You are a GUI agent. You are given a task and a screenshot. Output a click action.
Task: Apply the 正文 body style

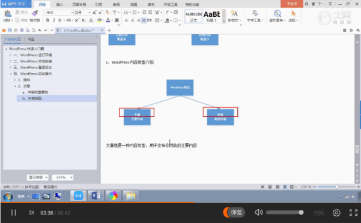coord(193,16)
